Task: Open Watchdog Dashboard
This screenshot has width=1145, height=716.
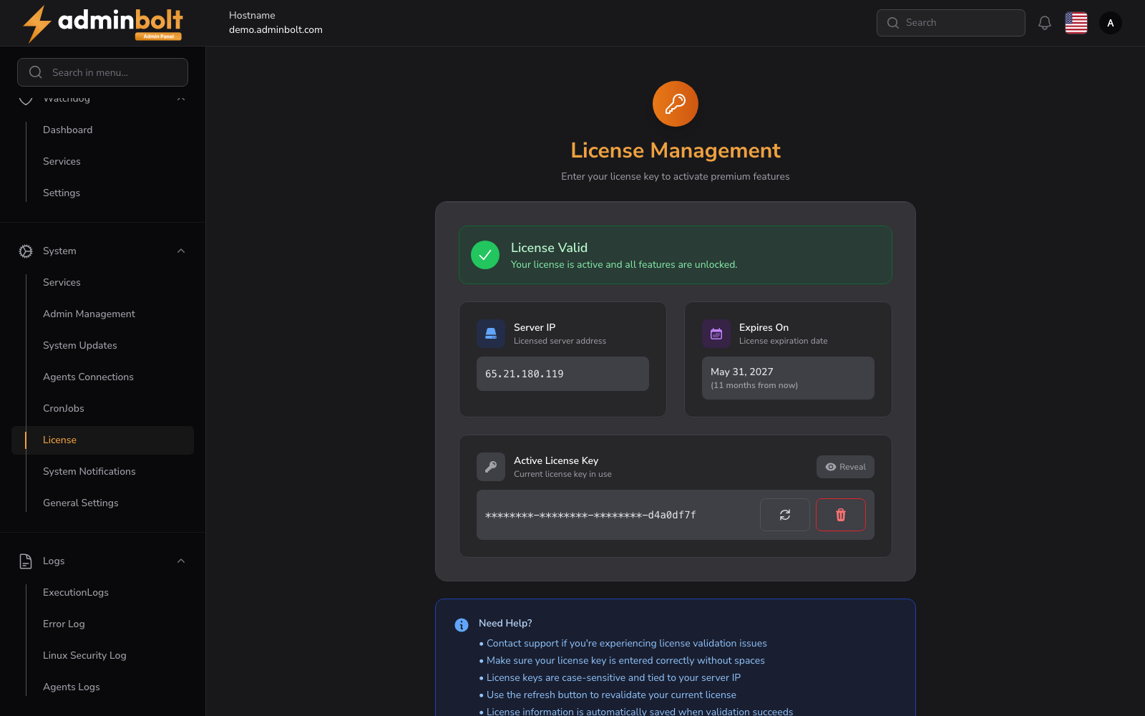Action: click(x=68, y=130)
